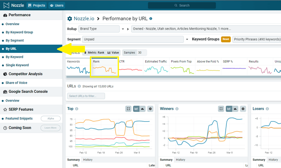Screen dimensions: 281x168
Task: Click the info icon beside the Losers heading
Action: tap(267, 109)
